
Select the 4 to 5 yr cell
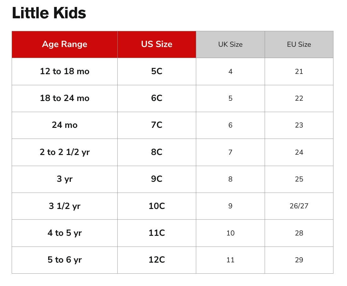(x=65, y=233)
